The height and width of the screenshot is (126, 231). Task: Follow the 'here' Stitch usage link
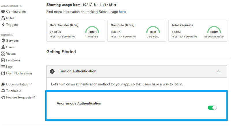122,12
